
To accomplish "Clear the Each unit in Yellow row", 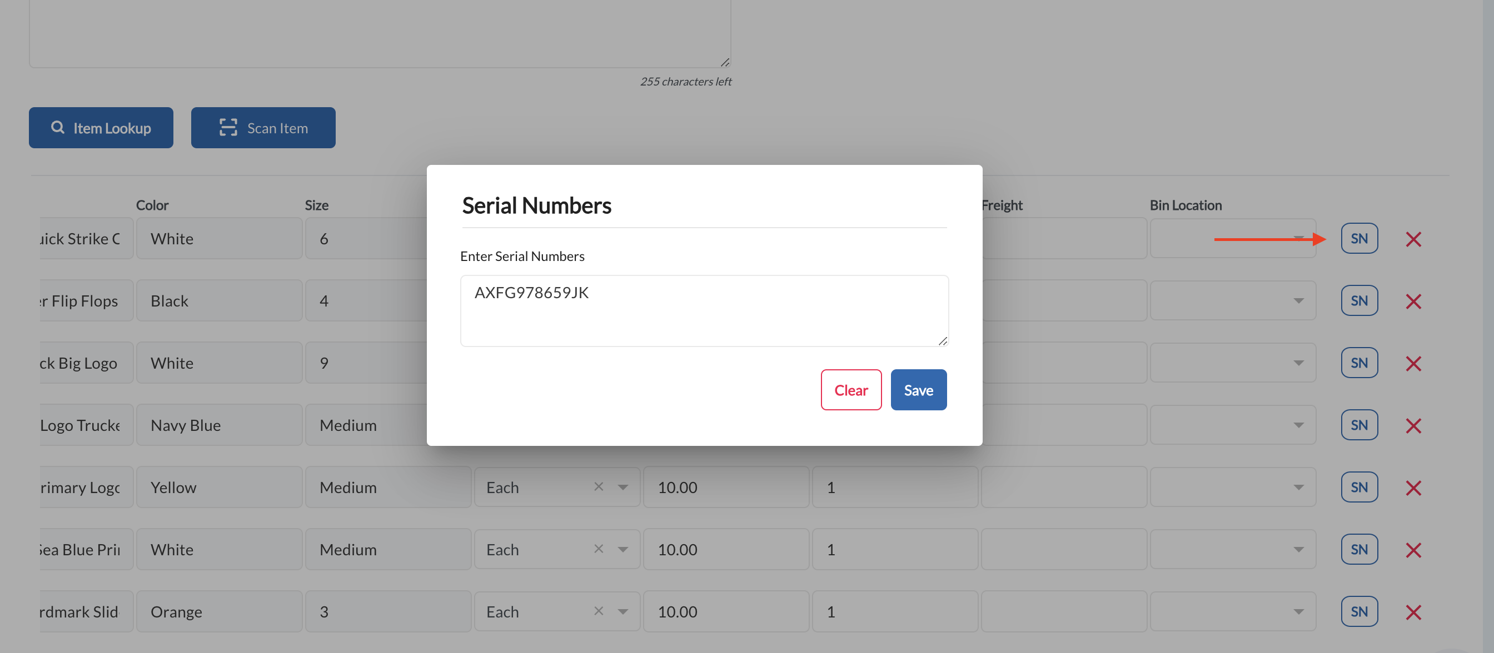I will (599, 487).
